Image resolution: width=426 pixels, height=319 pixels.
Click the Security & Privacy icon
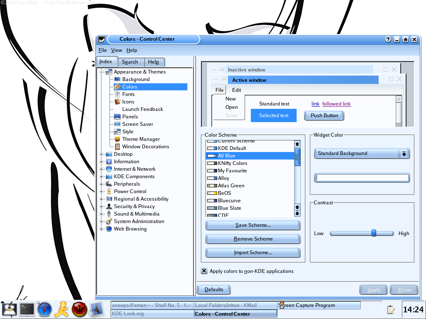pos(109,206)
